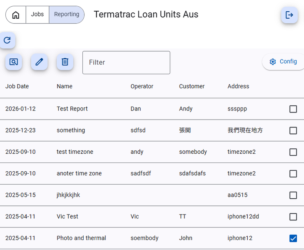Open the Jobs tab

(37, 15)
